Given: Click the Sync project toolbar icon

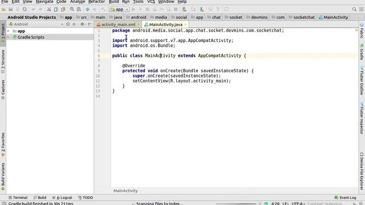Looking at the screenshot, I should click(x=25, y=10).
